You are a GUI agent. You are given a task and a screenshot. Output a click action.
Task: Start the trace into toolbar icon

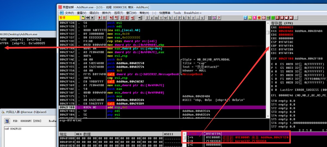(x=122, y=18)
